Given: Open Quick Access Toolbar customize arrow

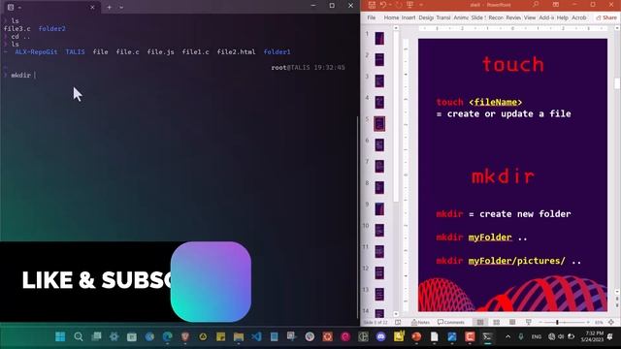Looking at the screenshot, I should coord(420,5).
